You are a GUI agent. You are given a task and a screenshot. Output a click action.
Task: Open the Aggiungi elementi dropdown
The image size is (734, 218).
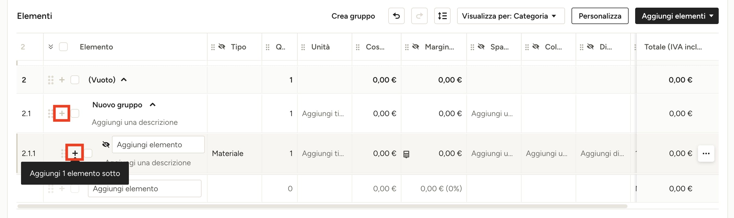click(676, 16)
